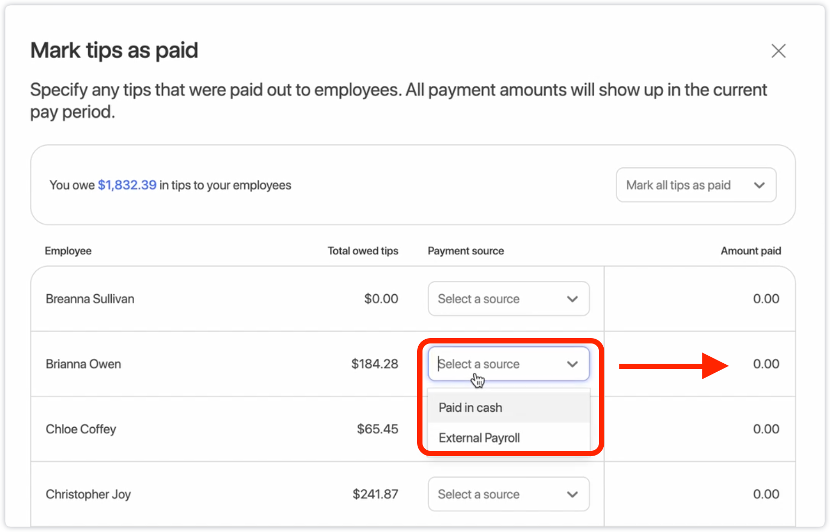The width and height of the screenshot is (830, 532).
Task: Click the Amount paid field for Brianna Owen
Action: 766,364
